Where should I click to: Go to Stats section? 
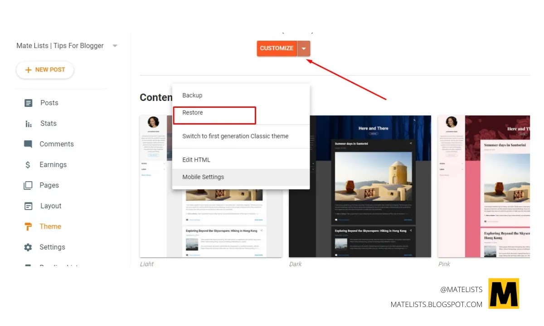(x=49, y=123)
